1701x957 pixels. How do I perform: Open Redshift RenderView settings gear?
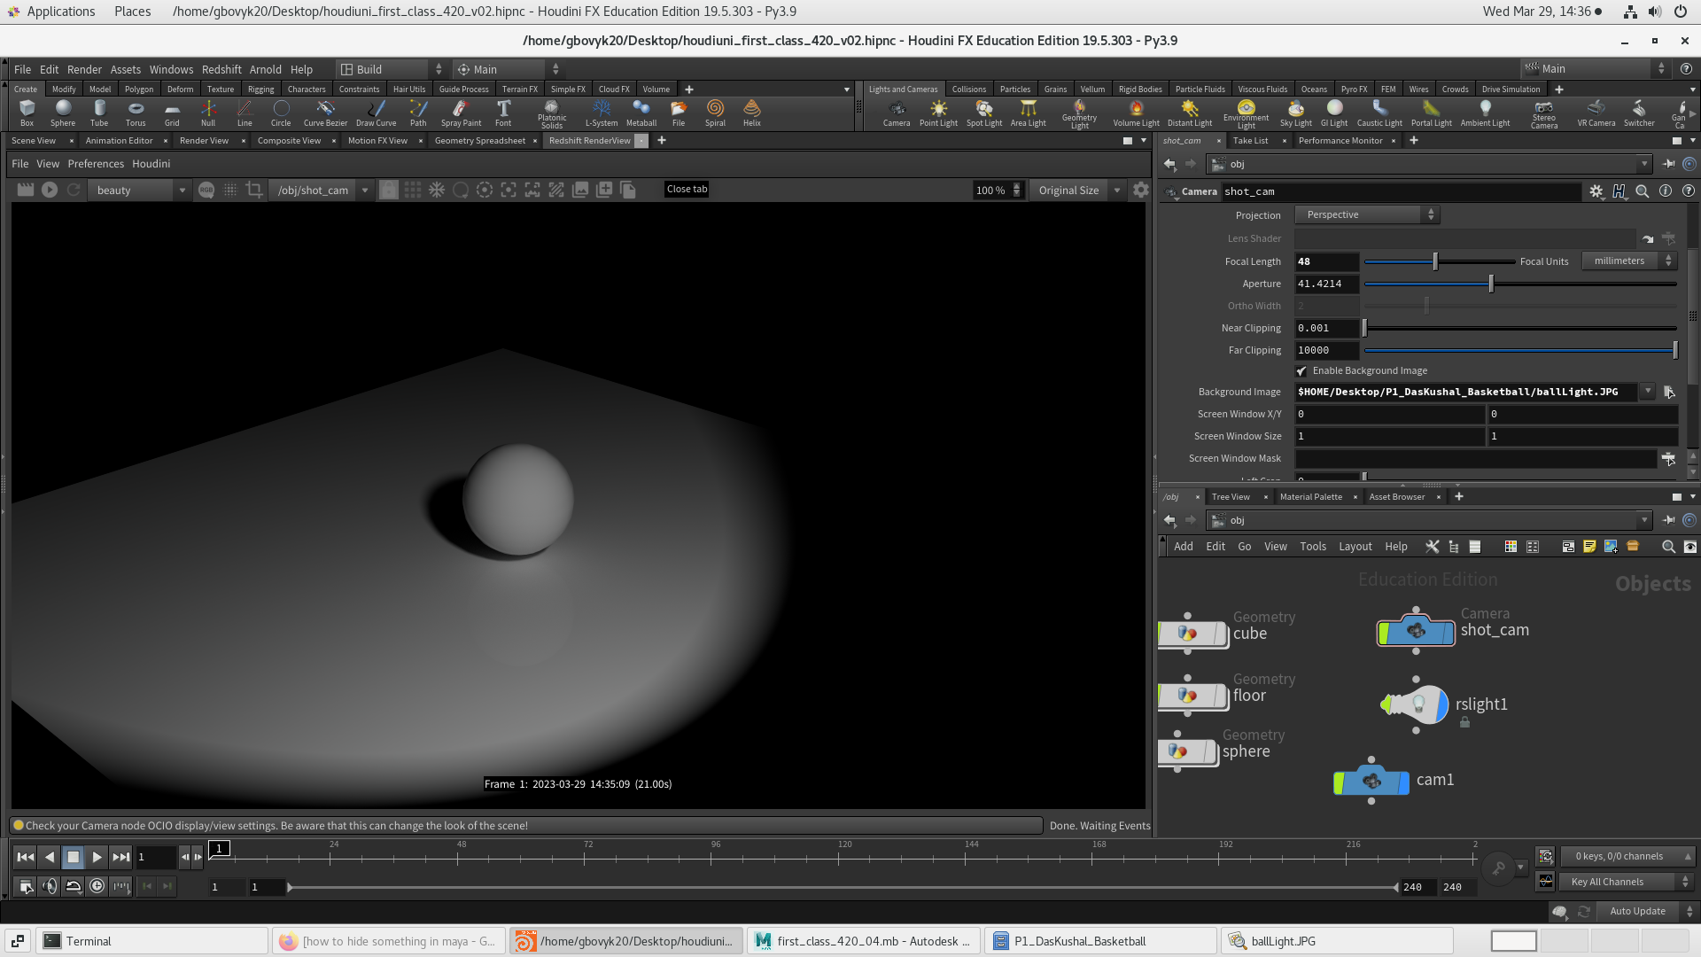coord(1141,190)
